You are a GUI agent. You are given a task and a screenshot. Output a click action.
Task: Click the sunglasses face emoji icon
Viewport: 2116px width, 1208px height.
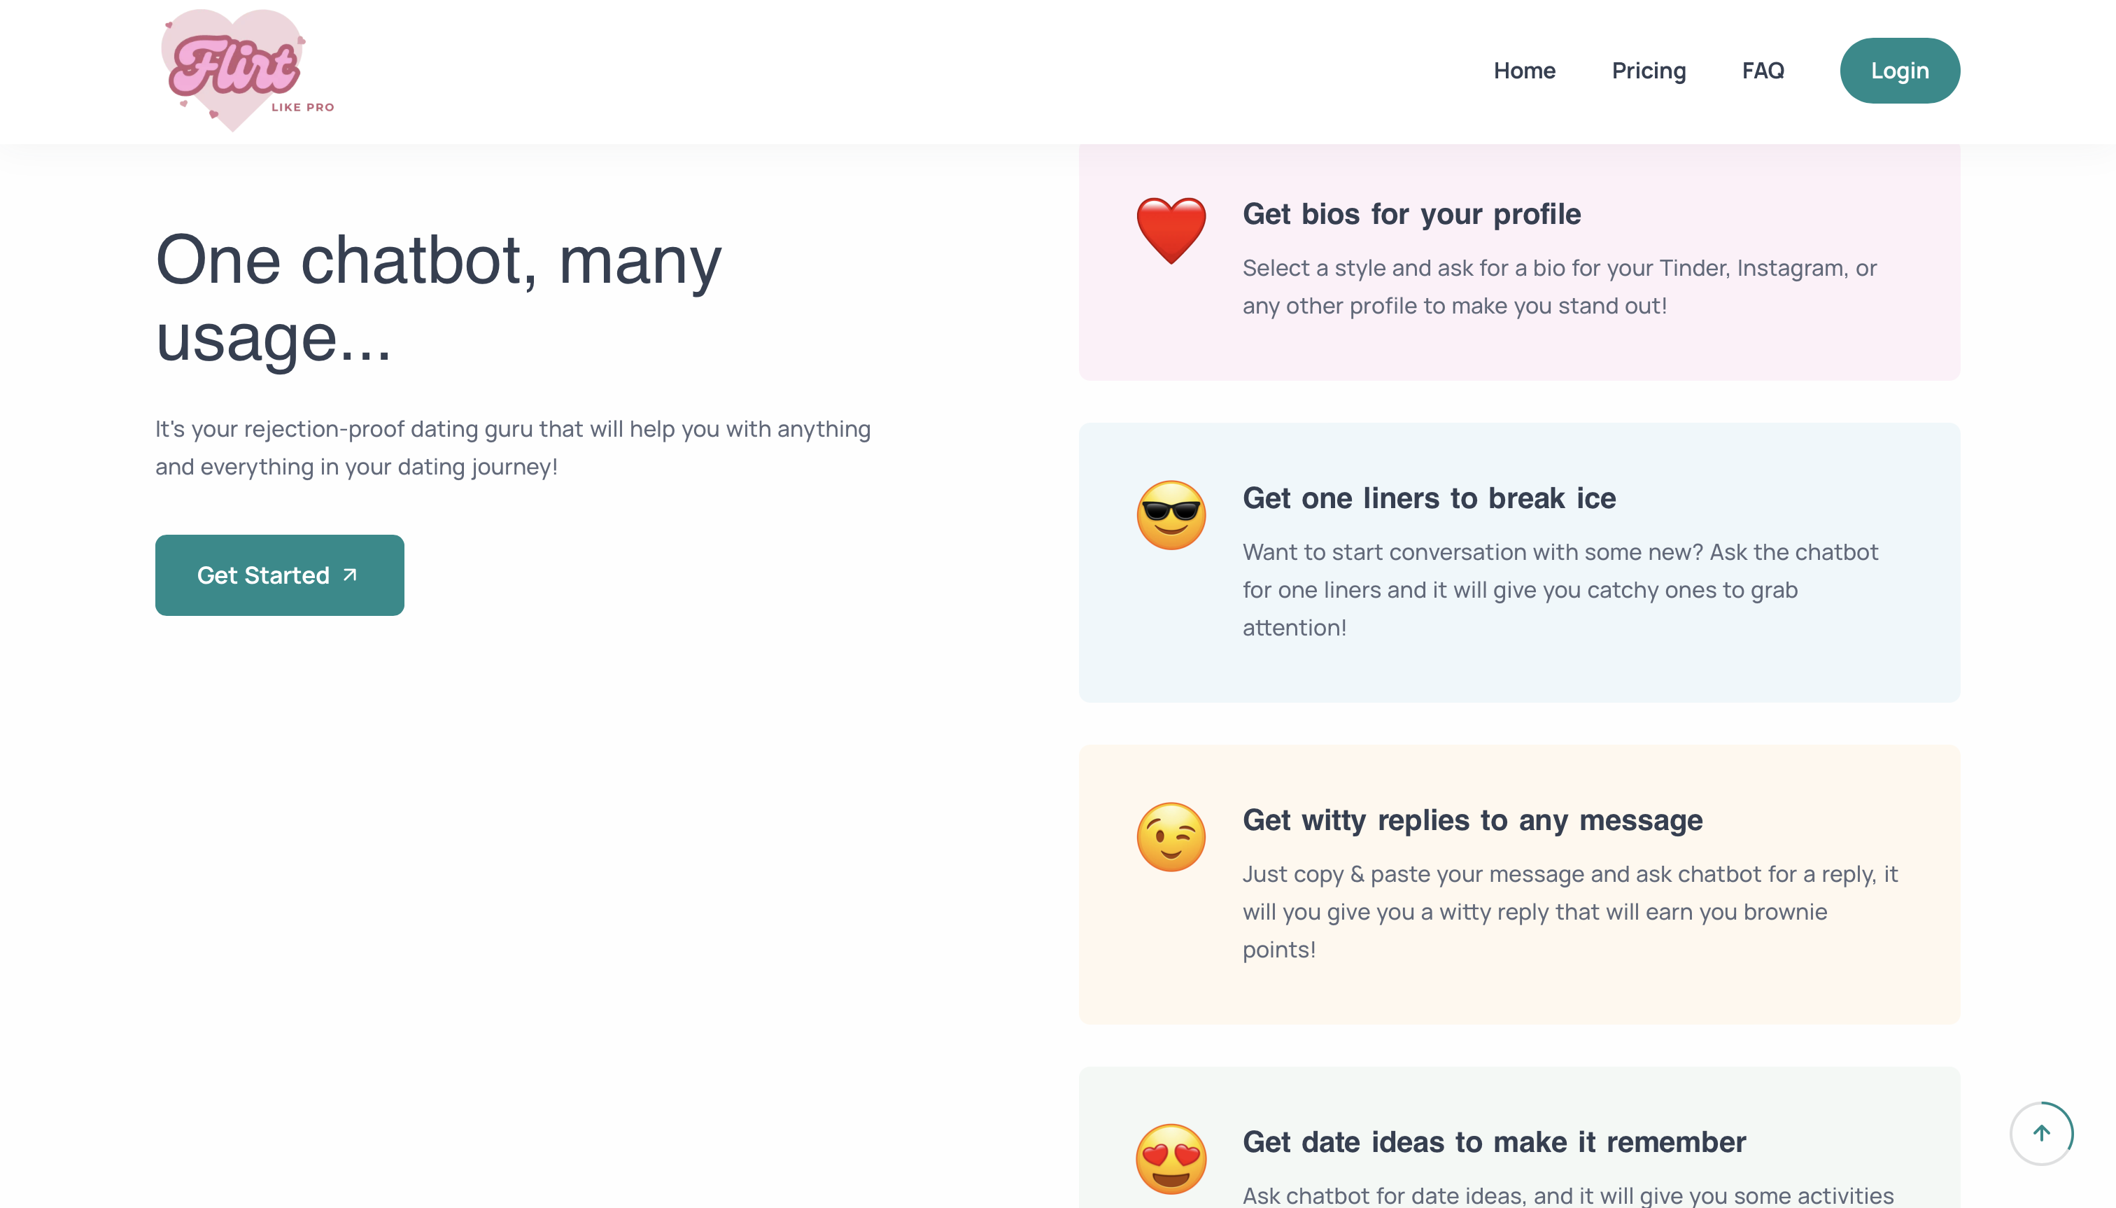pyautogui.click(x=1171, y=514)
